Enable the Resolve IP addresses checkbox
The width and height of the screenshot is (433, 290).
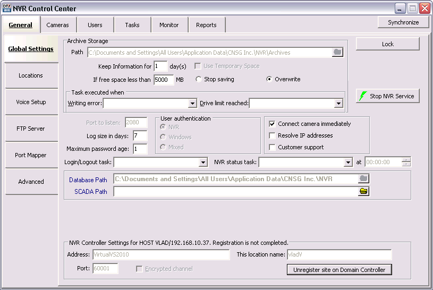(x=273, y=135)
